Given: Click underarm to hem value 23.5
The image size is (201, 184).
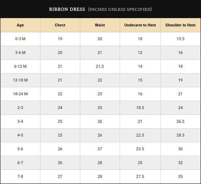Looking at the screenshot, I should (x=140, y=149).
